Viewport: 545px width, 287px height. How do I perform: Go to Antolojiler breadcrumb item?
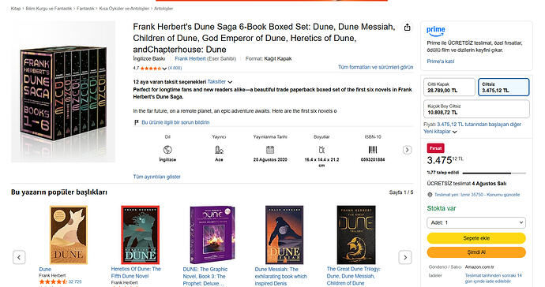163,9
